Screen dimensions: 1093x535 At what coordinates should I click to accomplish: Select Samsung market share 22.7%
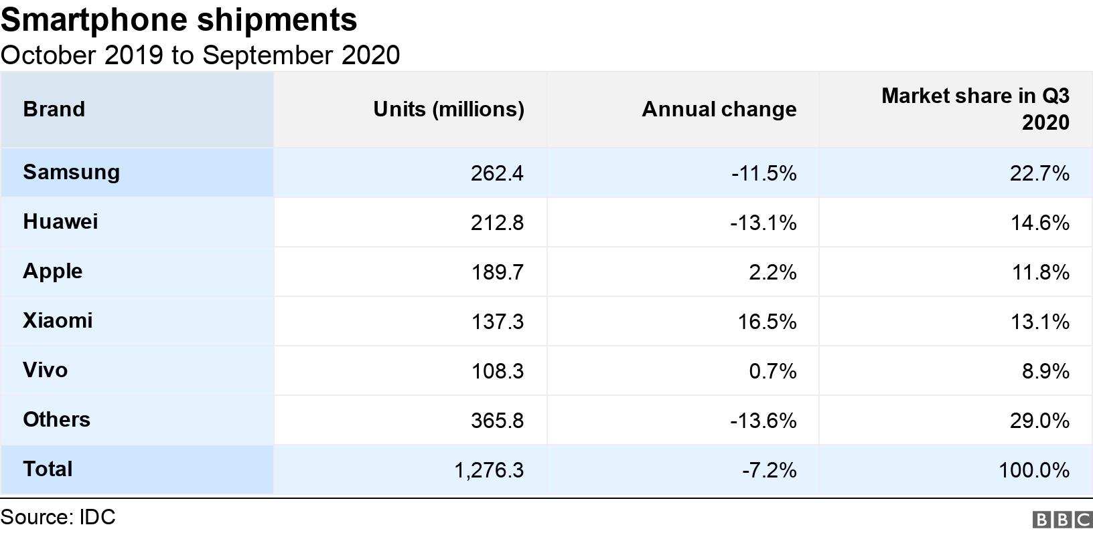(x=1039, y=173)
